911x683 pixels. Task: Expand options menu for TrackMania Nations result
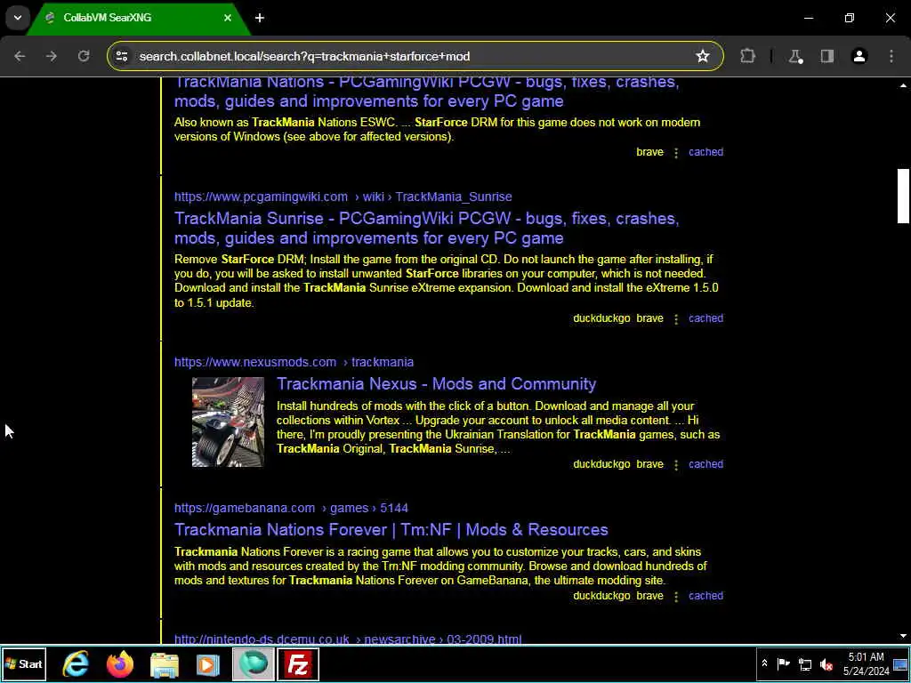(x=676, y=153)
